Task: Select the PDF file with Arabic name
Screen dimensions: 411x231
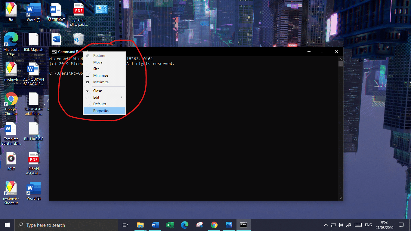Action: (79, 15)
